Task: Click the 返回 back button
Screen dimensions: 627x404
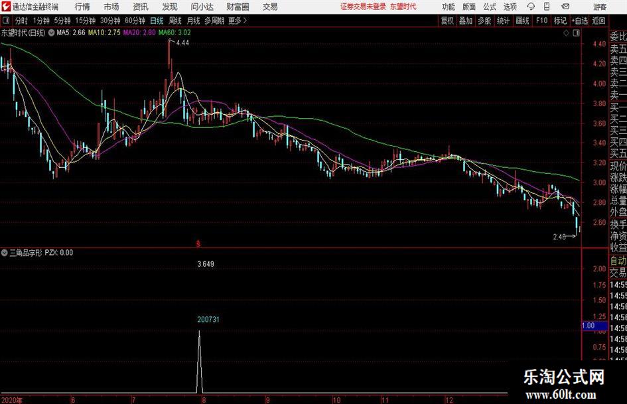Action: point(598,21)
